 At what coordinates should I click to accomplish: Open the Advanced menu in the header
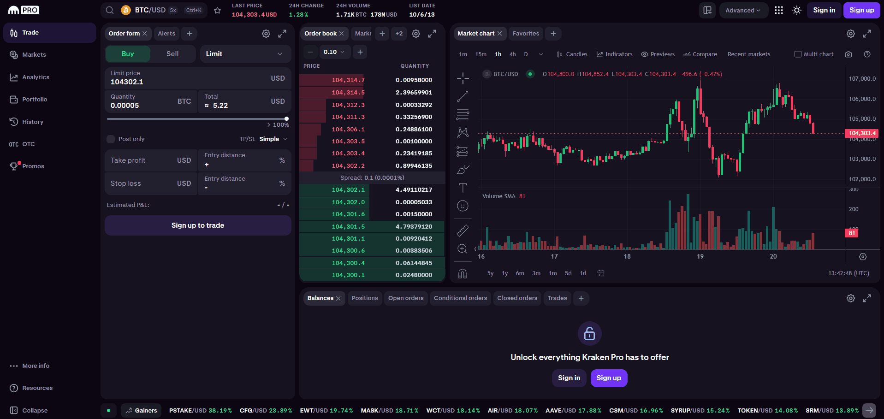(x=743, y=10)
